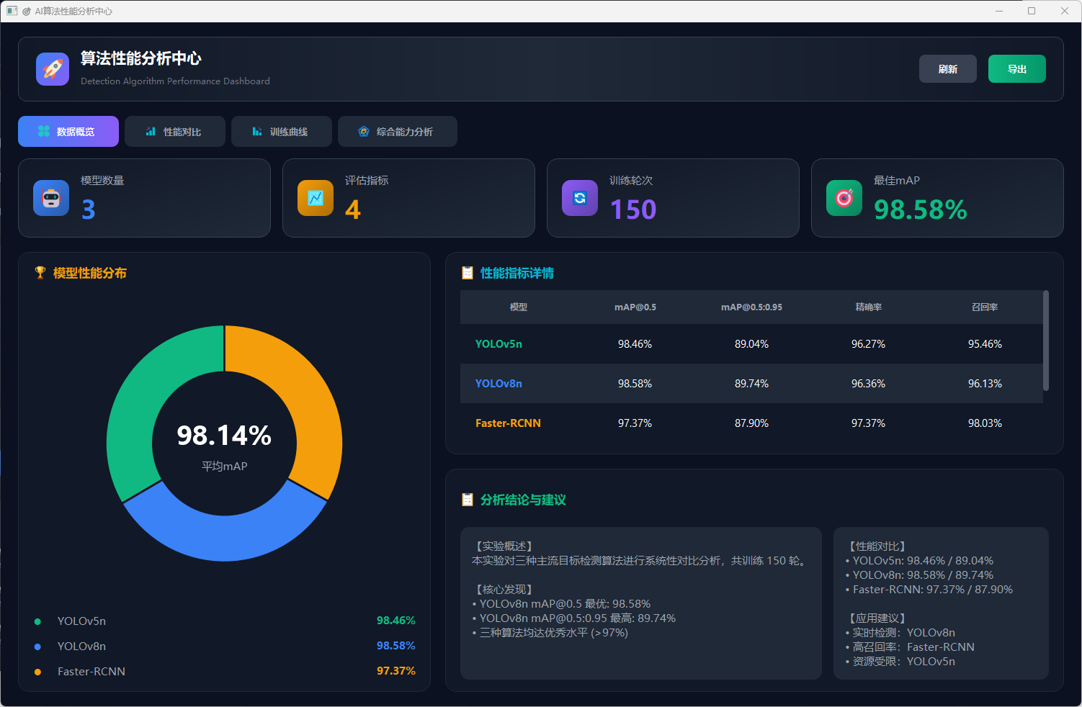Image resolution: width=1082 pixels, height=707 pixels.
Task: Click the blue segment of donut chart
Action: click(x=225, y=536)
